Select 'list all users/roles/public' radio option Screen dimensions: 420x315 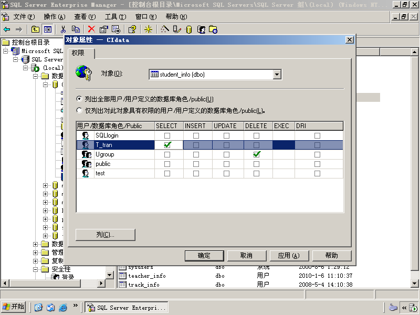tap(79, 99)
